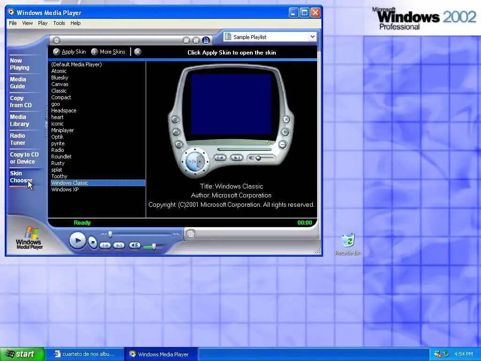The image size is (481, 361).
Task: Select the Toothy skin
Action: pyautogui.click(x=98, y=176)
